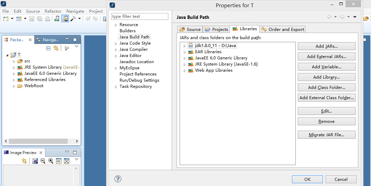This screenshot has width=371, height=186.
Task: Expand the Java Compiler properties node
Action: [x=116, y=50]
